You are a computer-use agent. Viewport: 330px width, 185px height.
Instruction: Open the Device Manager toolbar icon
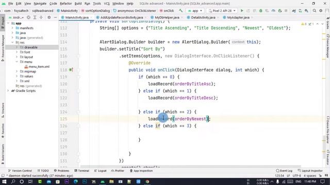pos(300,11)
